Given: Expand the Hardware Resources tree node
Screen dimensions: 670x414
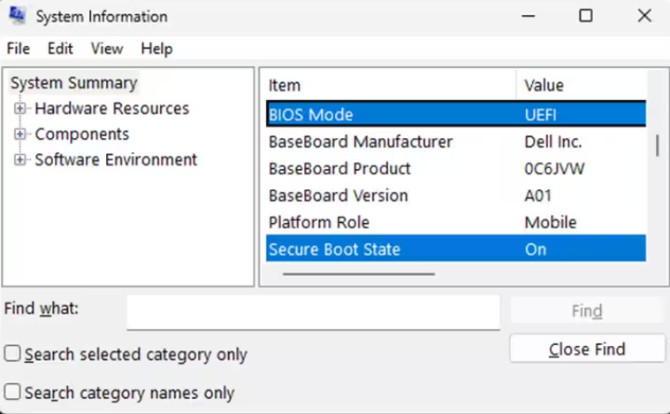Looking at the screenshot, I should [x=19, y=109].
